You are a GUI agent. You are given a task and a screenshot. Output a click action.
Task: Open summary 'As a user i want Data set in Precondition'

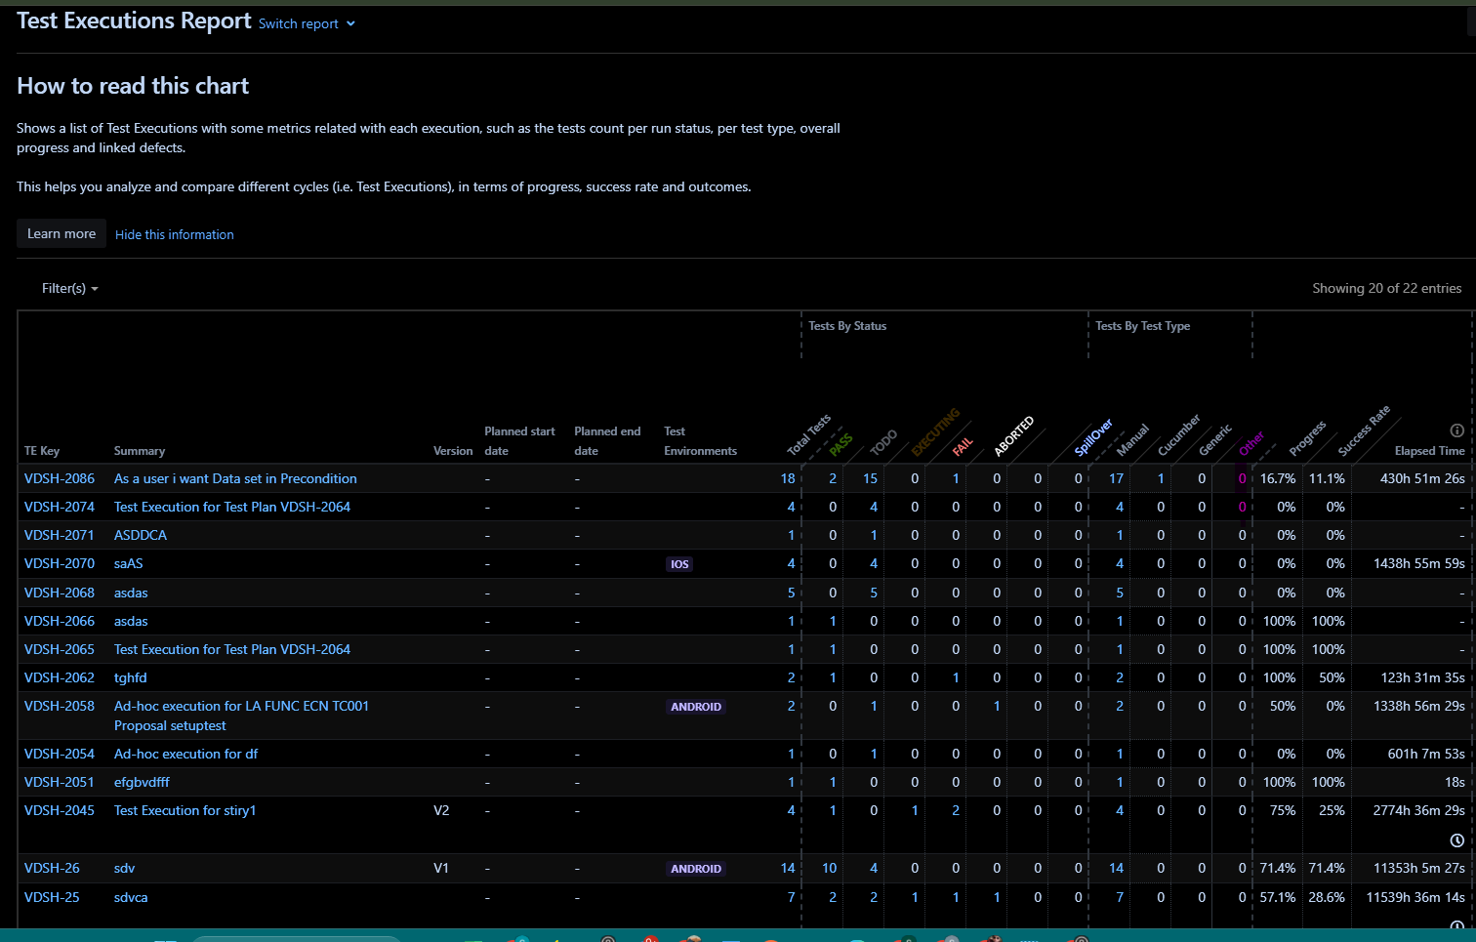[235, 478]
